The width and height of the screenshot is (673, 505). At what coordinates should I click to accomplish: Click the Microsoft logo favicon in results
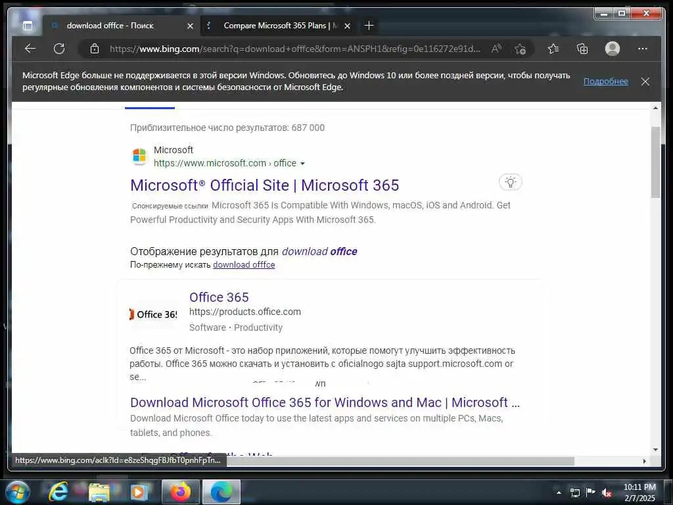[x=139, y=156]
